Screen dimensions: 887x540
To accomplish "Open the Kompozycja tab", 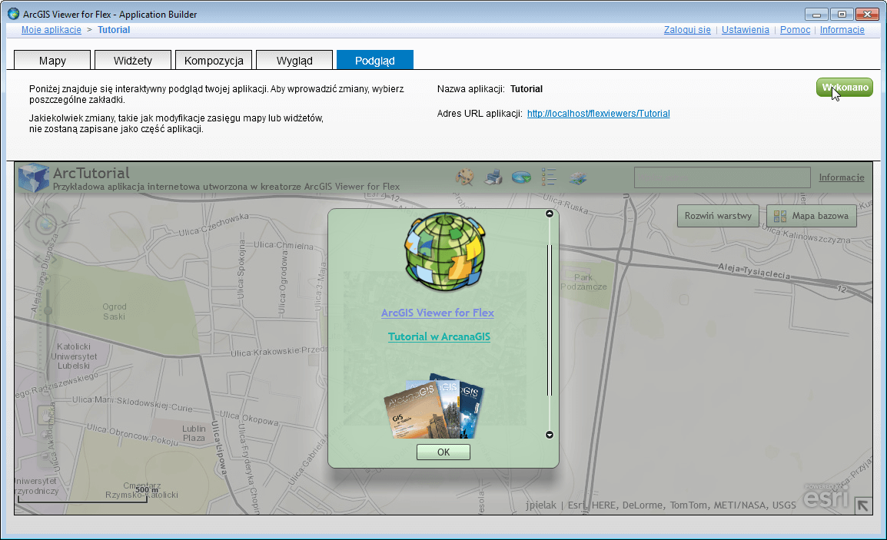I will point(214,60).
